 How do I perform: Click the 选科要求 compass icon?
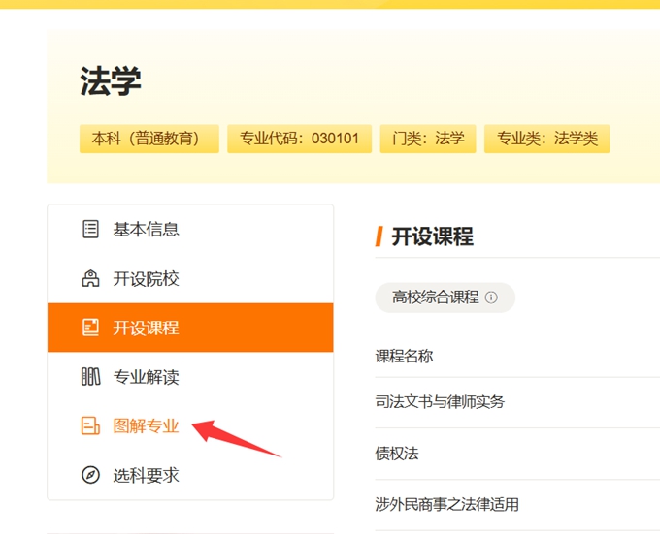click(x=90, y=475)
